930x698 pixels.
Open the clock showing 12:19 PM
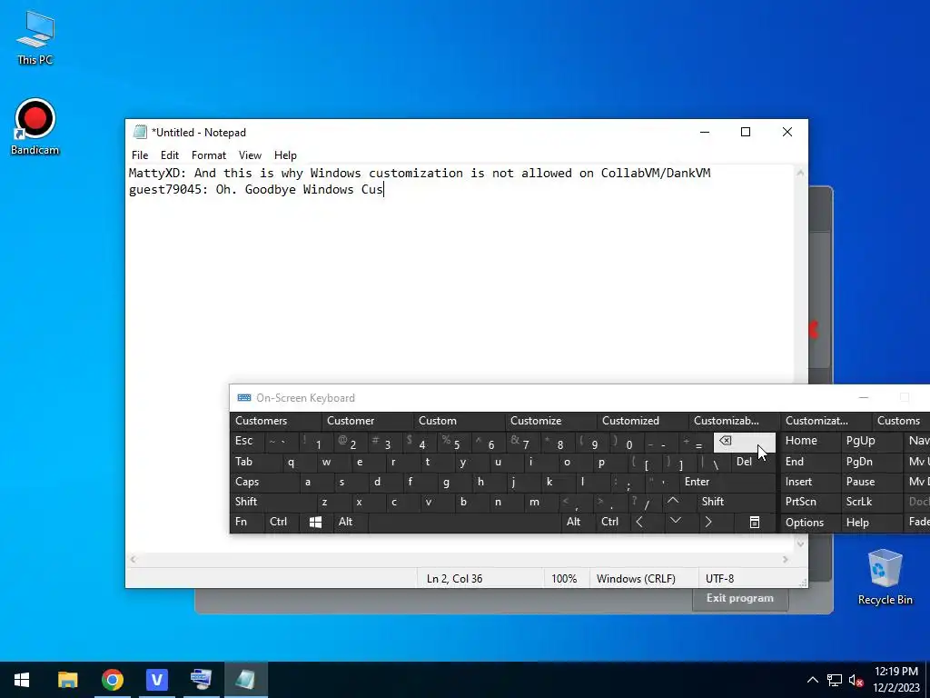pos(895,680)
